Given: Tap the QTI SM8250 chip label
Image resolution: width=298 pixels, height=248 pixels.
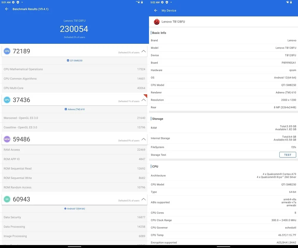Looking at the screenshot, I should tap(74, 60).
